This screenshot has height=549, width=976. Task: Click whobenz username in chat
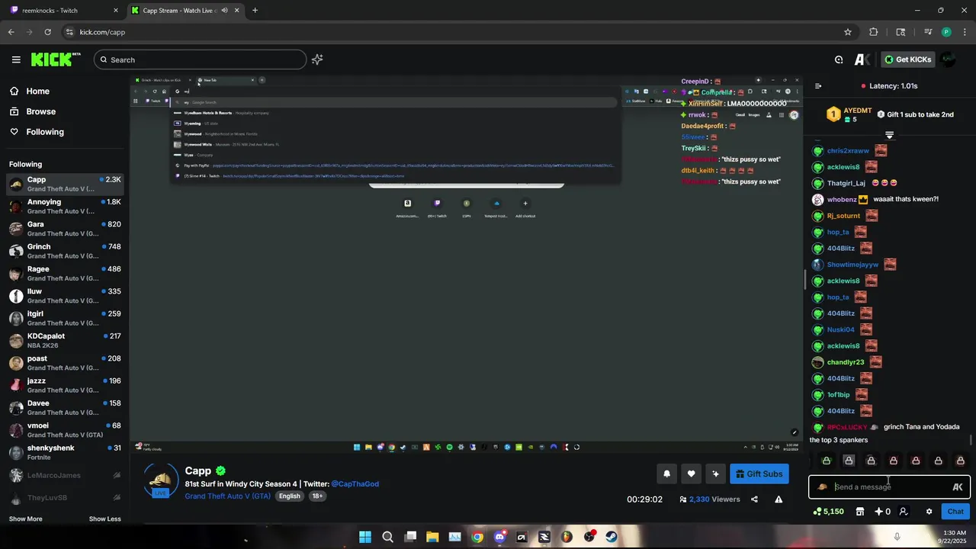[842, 200]
